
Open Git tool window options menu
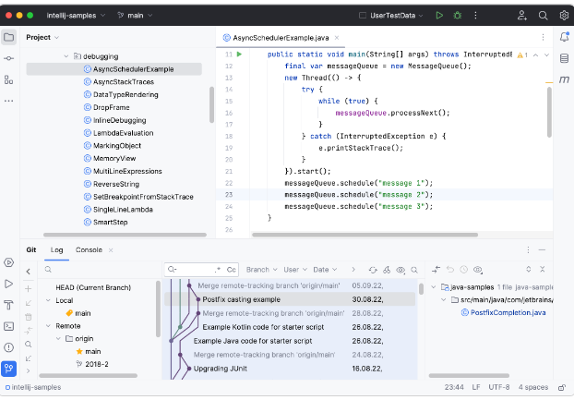[528, 249]
